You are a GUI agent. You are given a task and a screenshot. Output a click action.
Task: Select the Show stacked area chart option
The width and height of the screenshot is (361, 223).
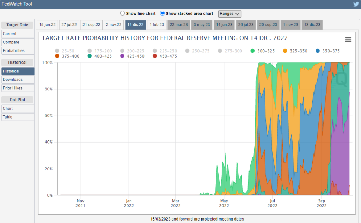[x=162, y=13]
